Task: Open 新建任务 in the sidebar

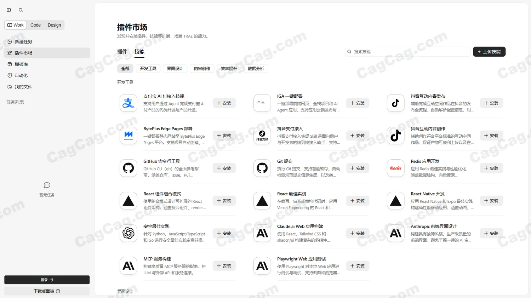Action: click(x=47, y=42)
